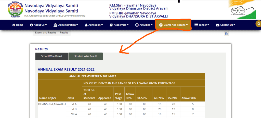The width and height of the screenshot is (261, 118).
Task: Click the VI A class cell
Action: [74, 104]
